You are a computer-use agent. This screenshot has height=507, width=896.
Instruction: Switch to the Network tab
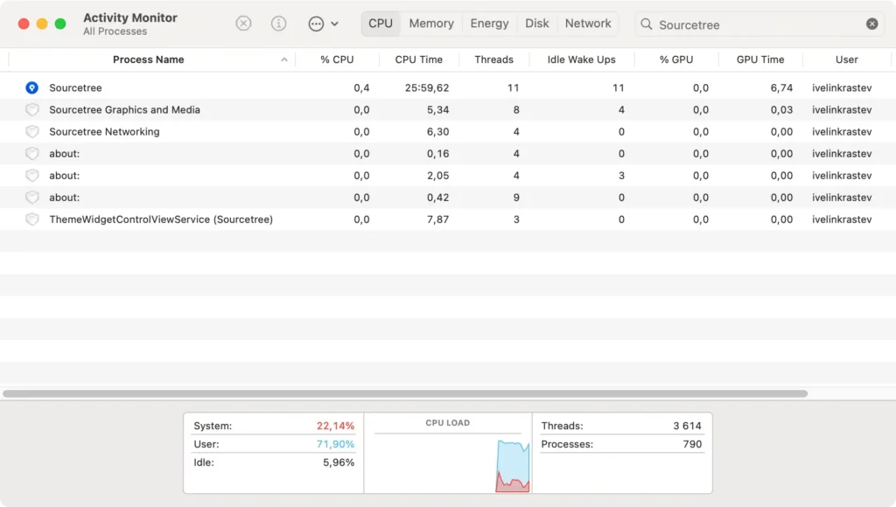pyautogui.click(x=588, y=24)
